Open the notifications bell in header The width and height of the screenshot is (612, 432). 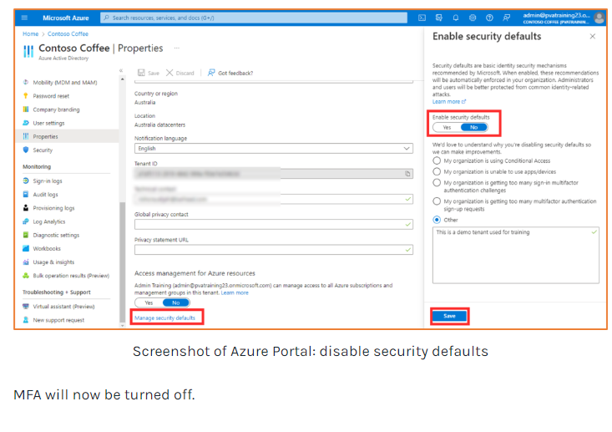tap(456, 18)
